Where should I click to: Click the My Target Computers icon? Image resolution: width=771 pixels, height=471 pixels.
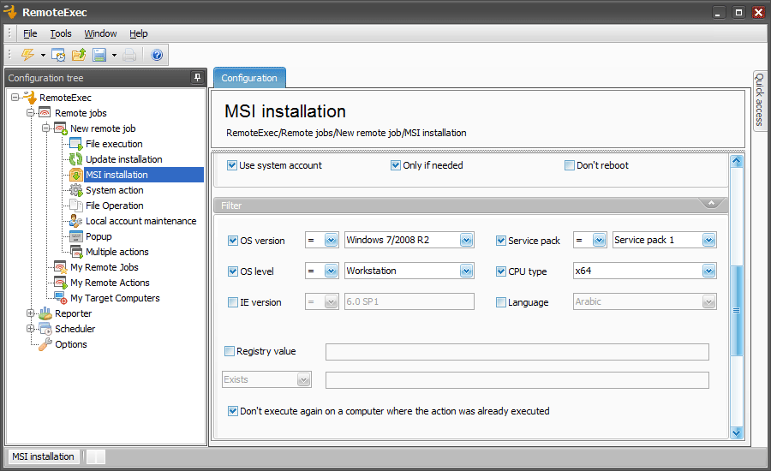pyautogui.click(x=61, y=298)
